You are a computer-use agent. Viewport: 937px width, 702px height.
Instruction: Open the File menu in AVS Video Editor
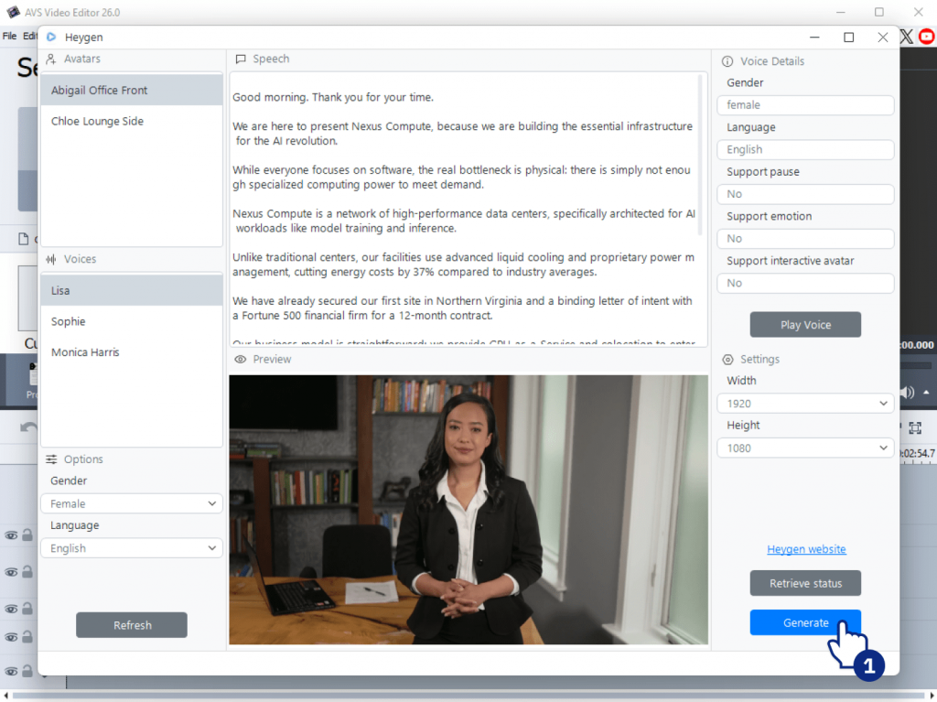pos(9,36)
